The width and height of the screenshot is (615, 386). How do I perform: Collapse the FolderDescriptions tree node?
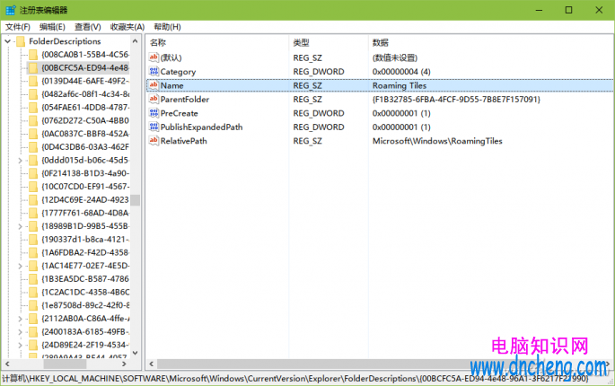tap(8, 42)
